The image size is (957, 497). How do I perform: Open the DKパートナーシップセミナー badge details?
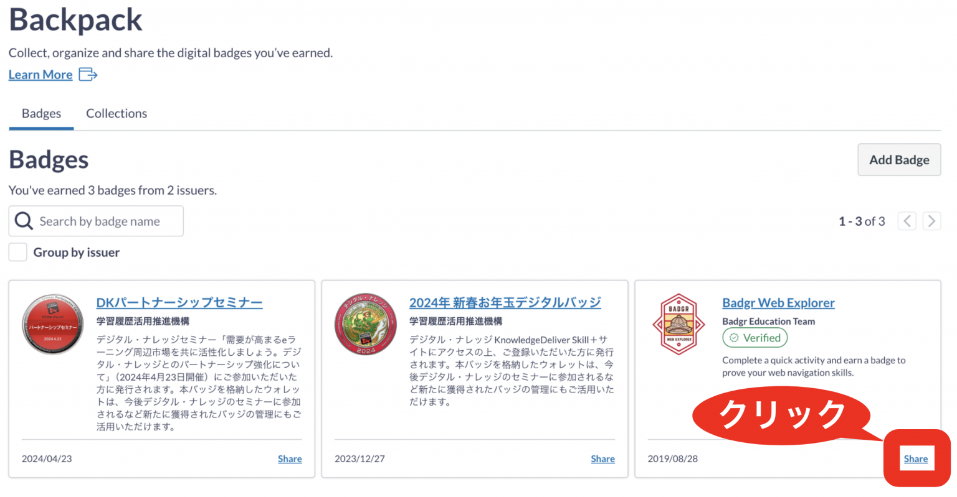coord(179,302)
